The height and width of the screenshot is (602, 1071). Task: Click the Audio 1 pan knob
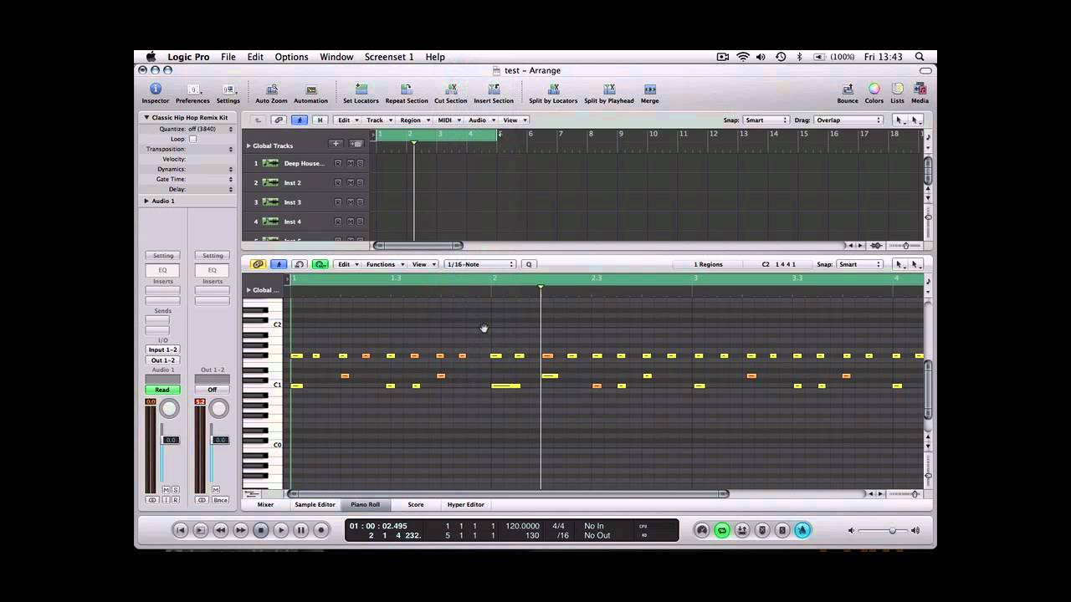click(169, 408)
